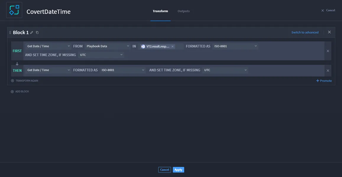Click Switch to advanced link
Image resolution: width=342 pixels, height=177 pixels.
305,32
